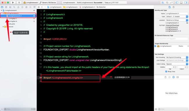
Task: Open the Issue navigator warning icon
Action: pyautogui.click(x=18, y=7)
